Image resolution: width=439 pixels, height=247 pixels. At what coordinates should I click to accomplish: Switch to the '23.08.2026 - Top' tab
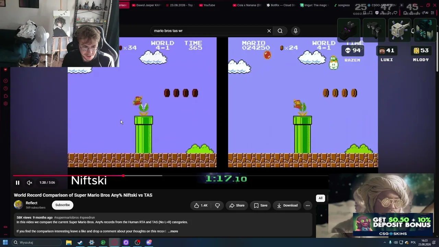click(180, 5)
